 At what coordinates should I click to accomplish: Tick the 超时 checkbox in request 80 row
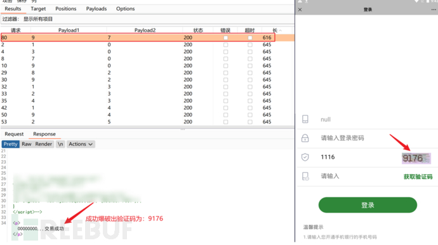250,37
